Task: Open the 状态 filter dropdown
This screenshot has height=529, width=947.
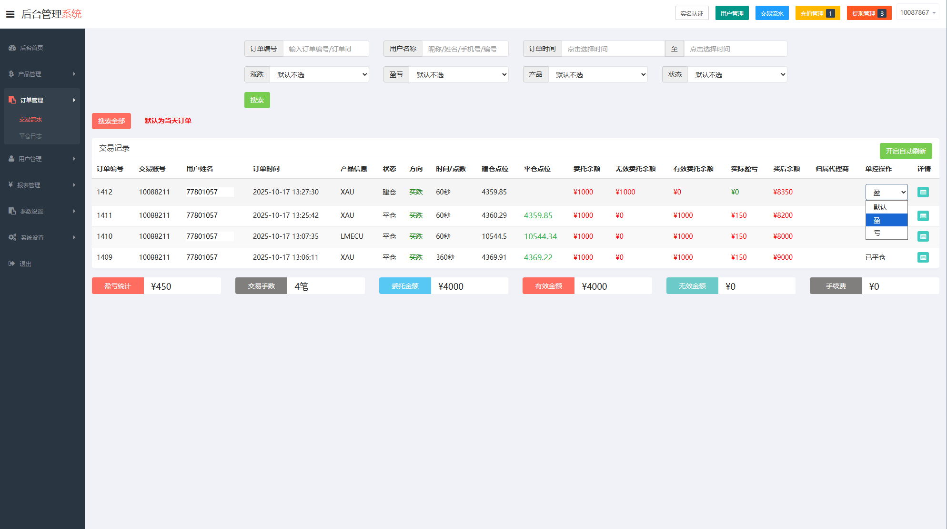Action: coord(737,74)
